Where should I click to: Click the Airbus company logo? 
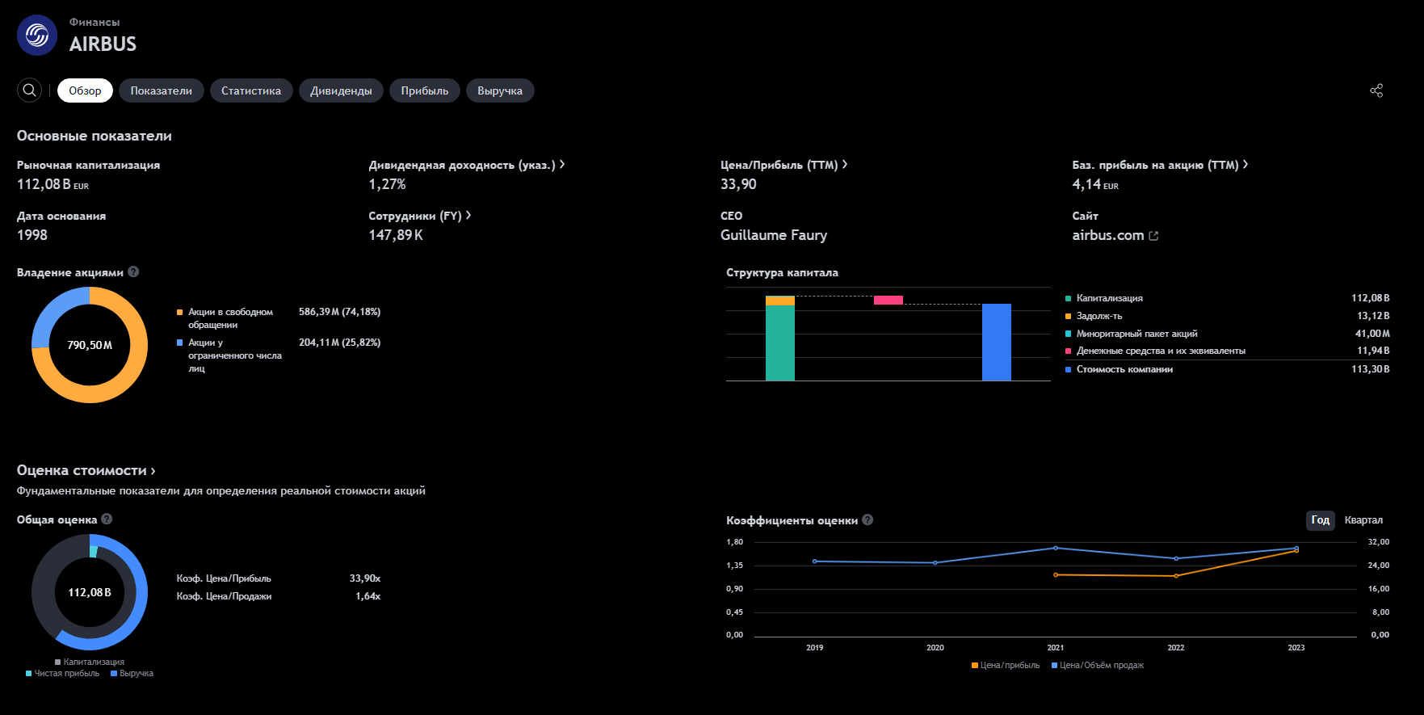37,36
